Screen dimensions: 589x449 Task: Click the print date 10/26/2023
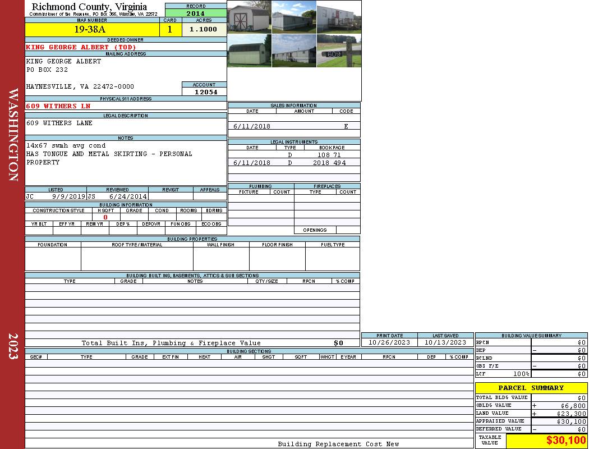click(x=389, y=342)
